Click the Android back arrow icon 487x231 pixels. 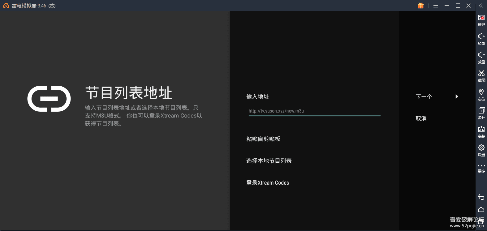tap(481, 197)
